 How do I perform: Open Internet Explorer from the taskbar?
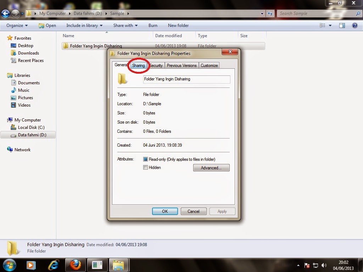point(54,265)
